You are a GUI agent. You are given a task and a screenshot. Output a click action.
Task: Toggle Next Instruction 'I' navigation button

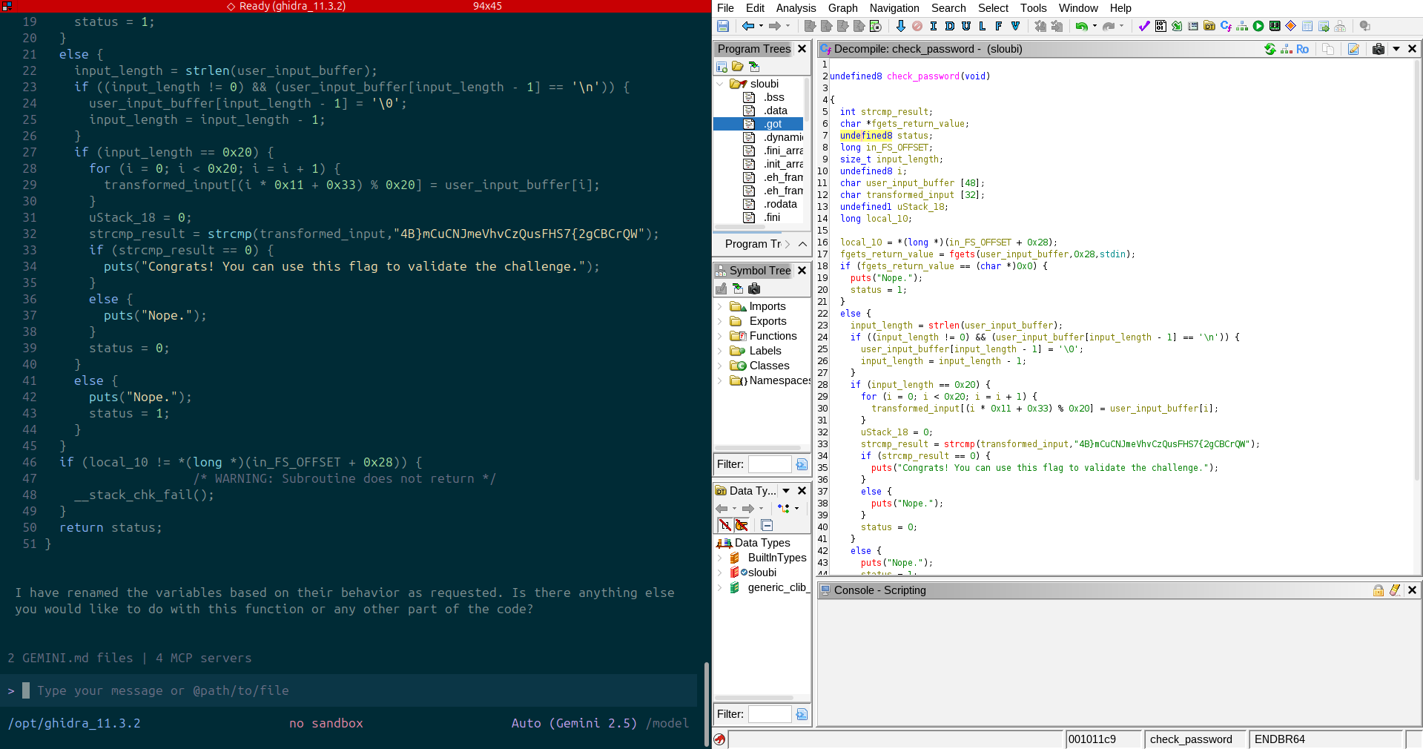(933, 26)
